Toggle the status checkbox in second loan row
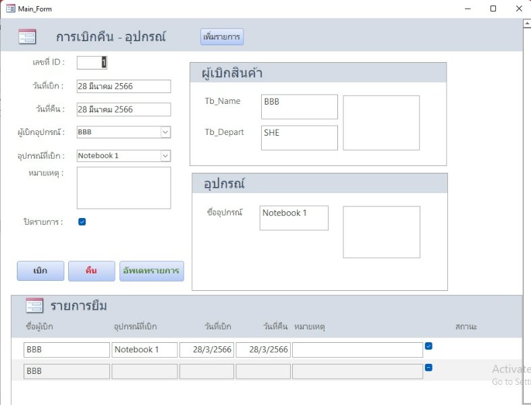531x405 pixels. [428, 368]
